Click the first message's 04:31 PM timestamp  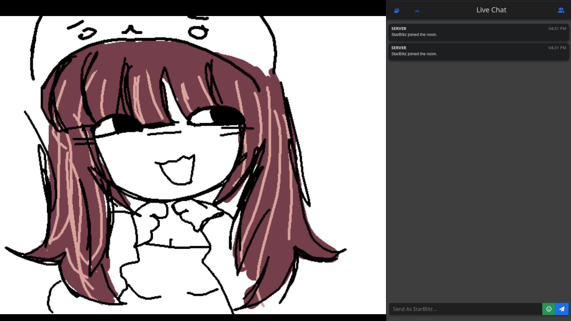557,29
